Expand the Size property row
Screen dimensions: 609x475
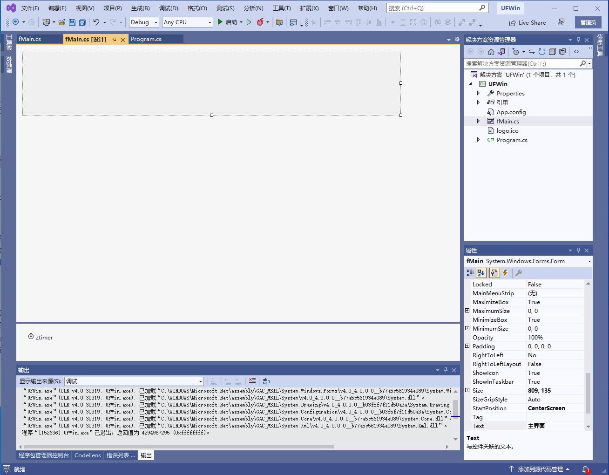click(467, 390)
